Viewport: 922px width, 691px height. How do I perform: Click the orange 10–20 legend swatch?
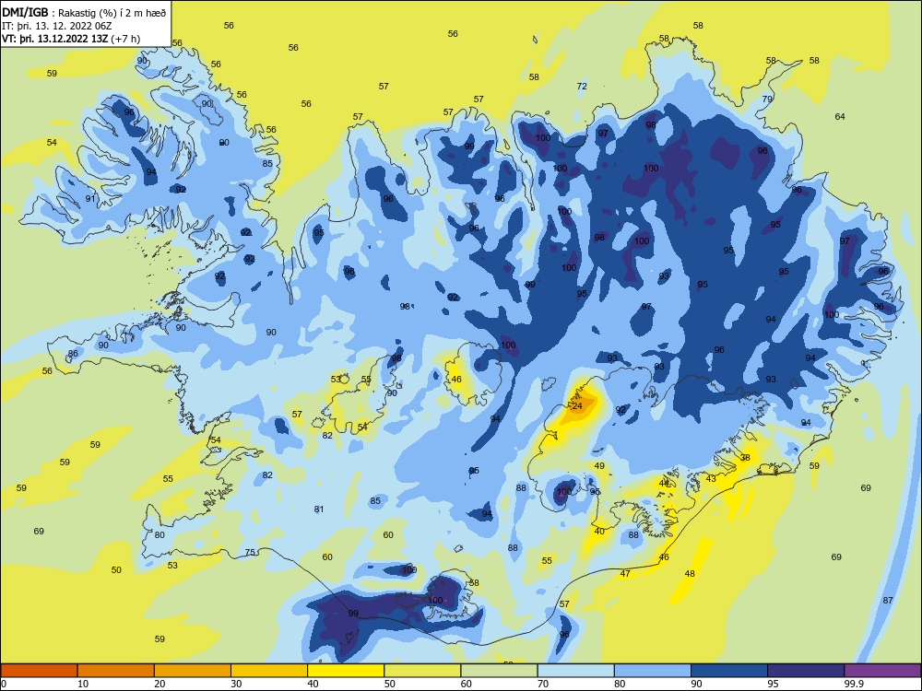tap(116, 671)
